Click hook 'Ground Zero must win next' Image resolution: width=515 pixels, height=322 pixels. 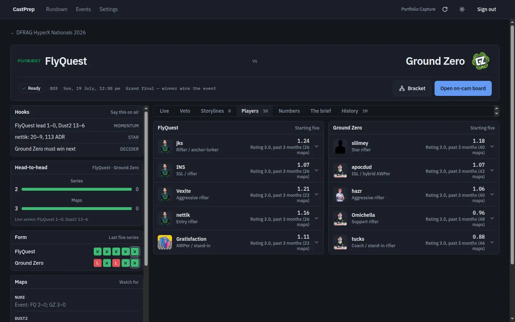tap(77, 149)
